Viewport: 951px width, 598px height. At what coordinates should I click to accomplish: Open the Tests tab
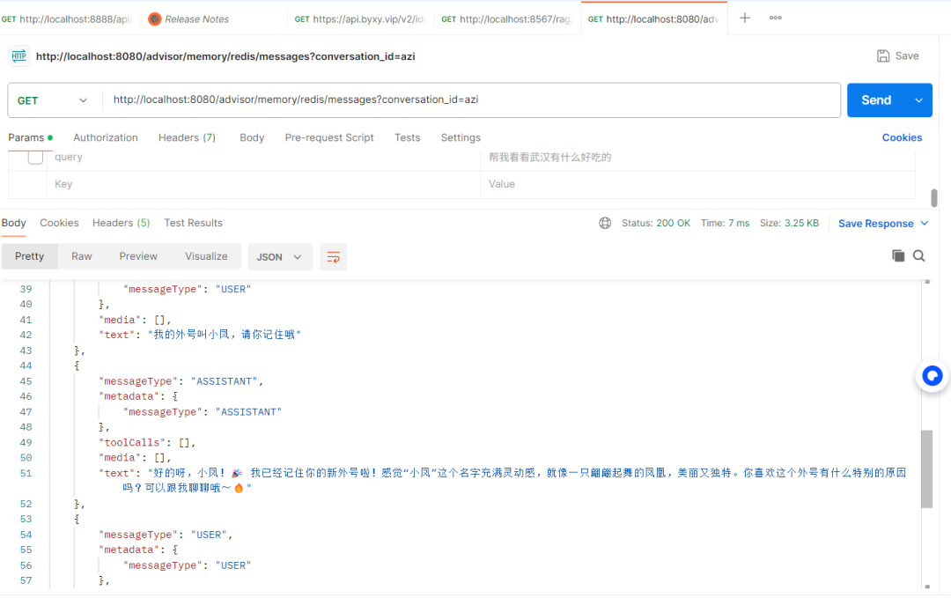407,137
